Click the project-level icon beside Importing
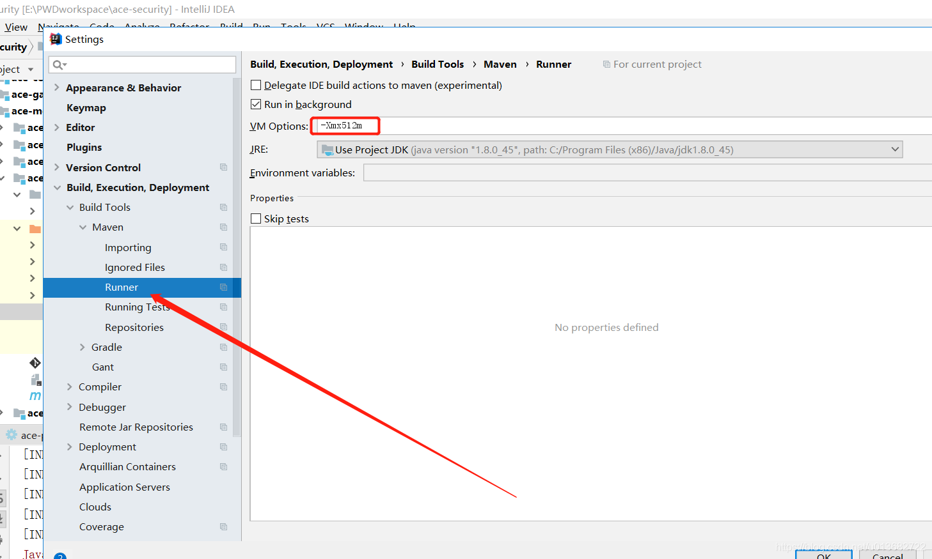Viewport: 932px width, 559px height. 223,247
